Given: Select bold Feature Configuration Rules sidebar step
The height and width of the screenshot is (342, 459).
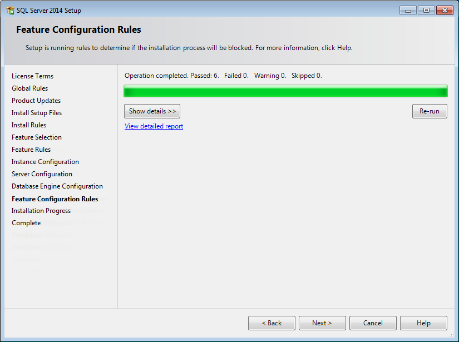Looking at the screenshot, I should click(x=55, y=199).
